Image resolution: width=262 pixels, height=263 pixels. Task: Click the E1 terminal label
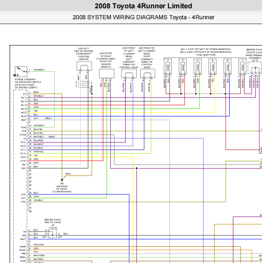25,94
